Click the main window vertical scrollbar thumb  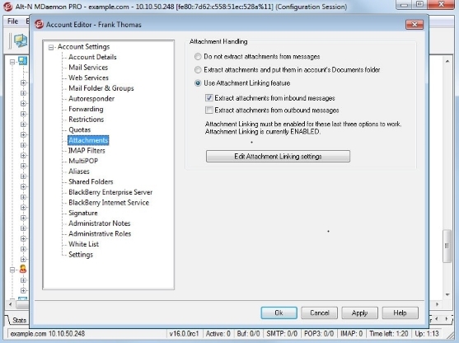[x=447, y=246]
